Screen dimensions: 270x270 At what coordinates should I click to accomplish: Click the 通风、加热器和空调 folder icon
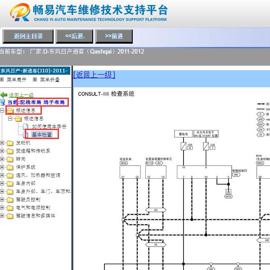pos(10,175)
